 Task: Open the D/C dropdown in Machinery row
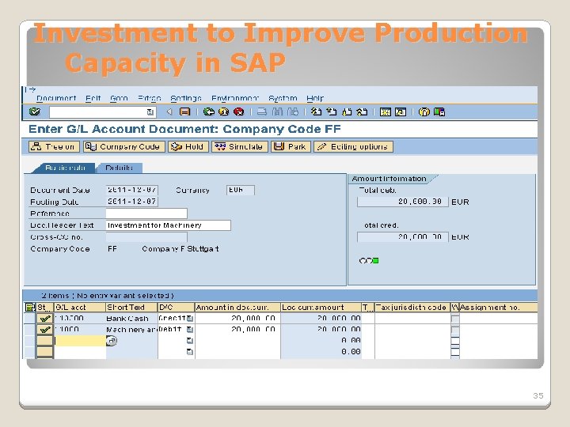[190, 330]
